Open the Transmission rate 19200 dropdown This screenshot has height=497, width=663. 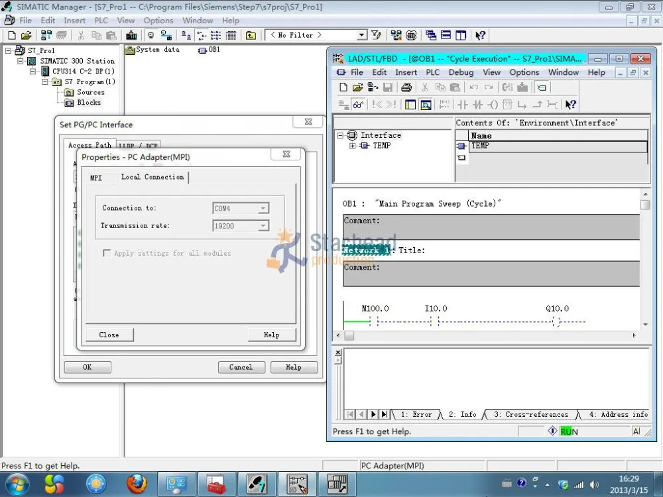pyautogui.click(x=263, y=226)
